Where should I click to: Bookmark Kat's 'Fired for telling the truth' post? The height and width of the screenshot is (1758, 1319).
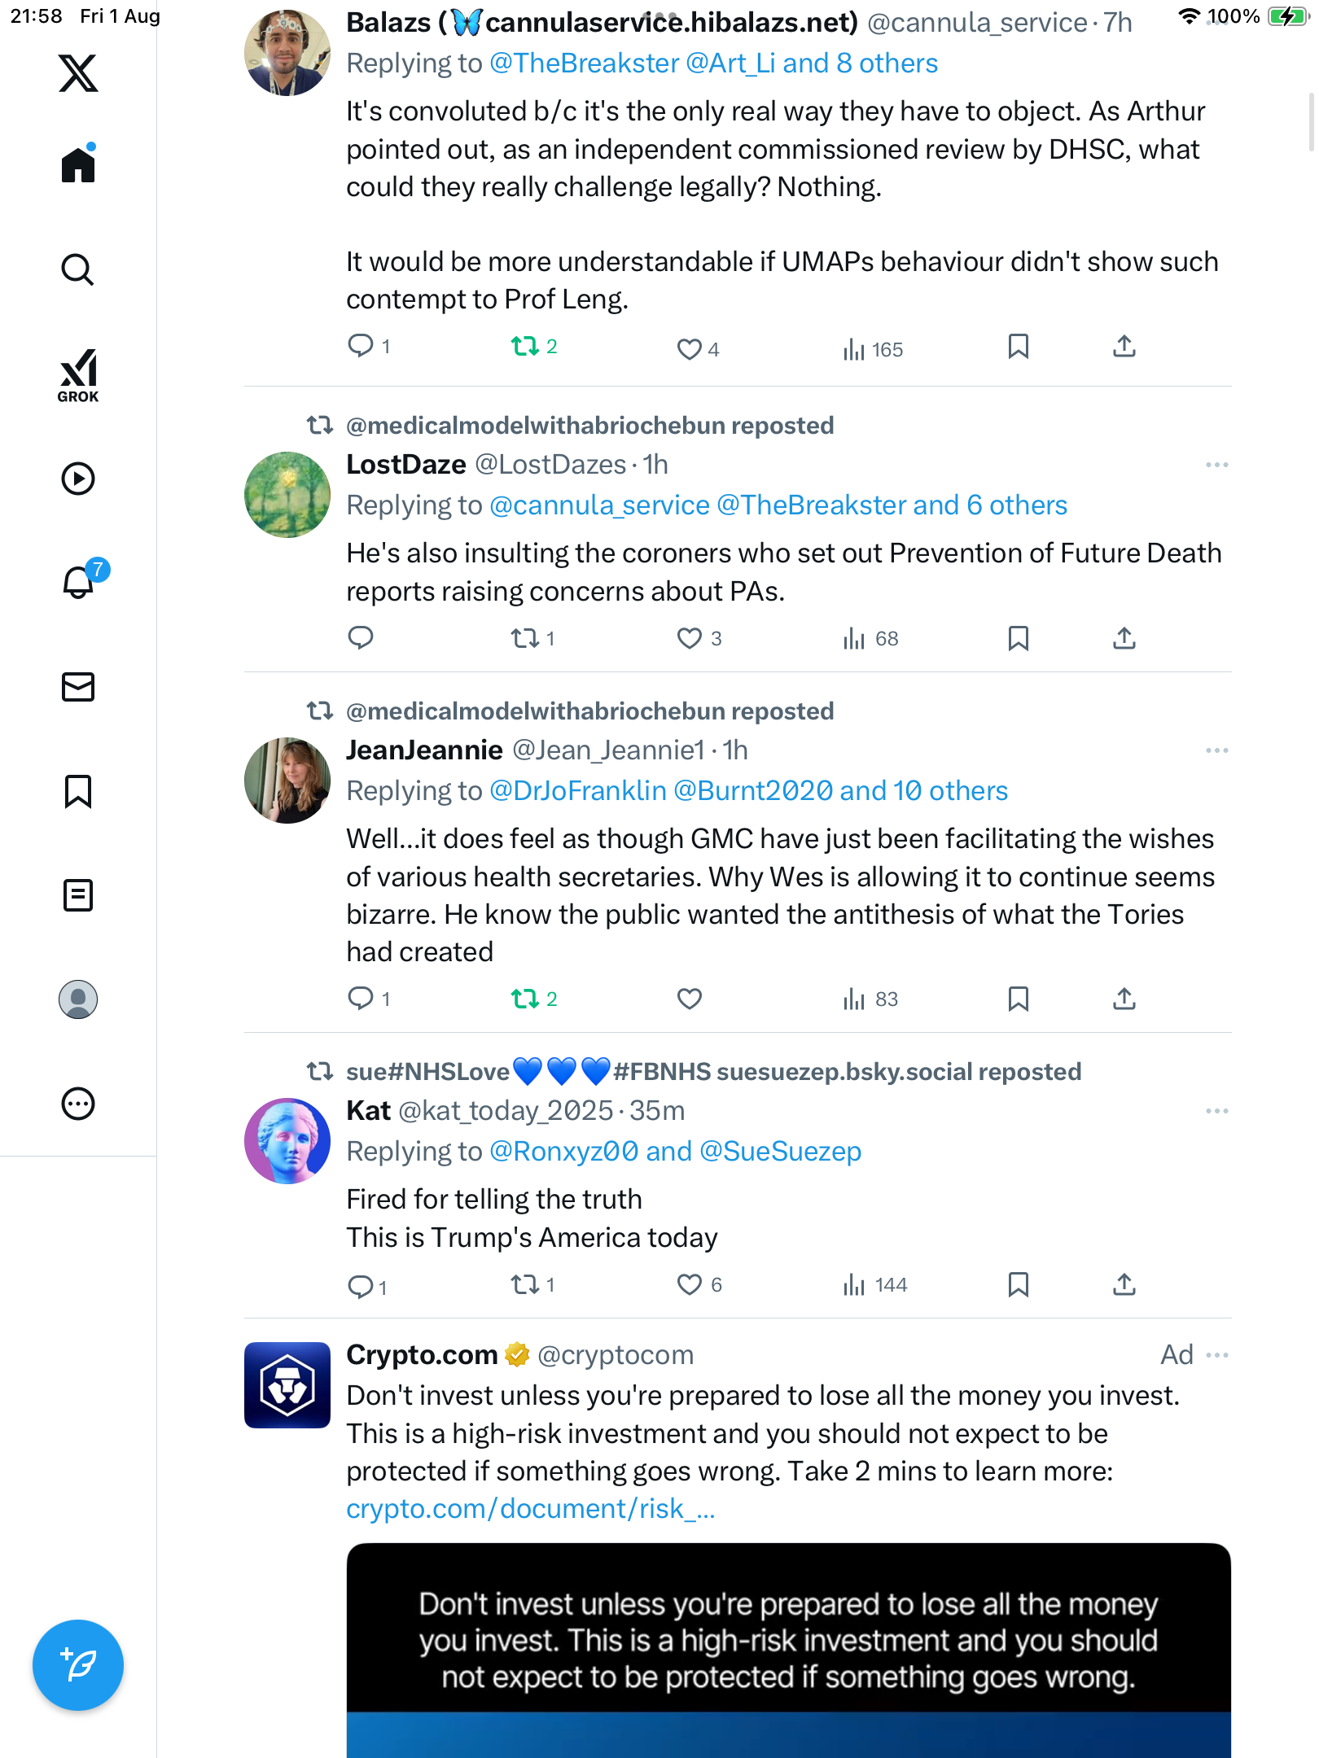click(x=1018, y=1284)
